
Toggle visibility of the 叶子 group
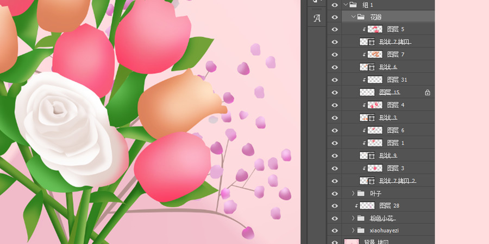click(x=335, y=193)
